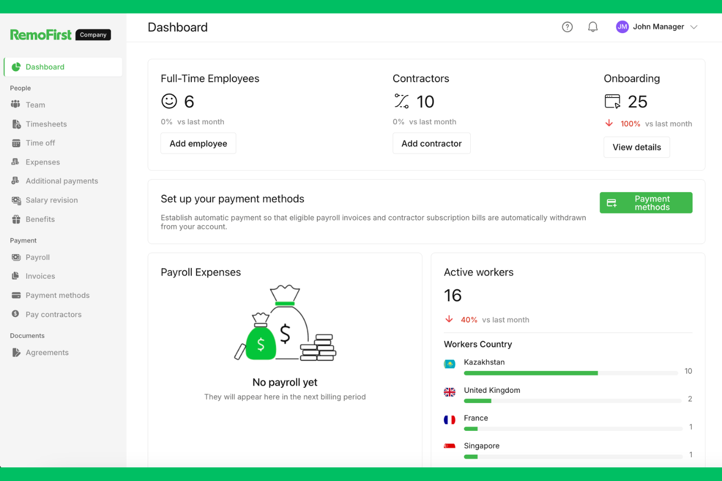Click the Agreements document icon
The height and width of the screenshot is (481, 722).
click(16, 352)
